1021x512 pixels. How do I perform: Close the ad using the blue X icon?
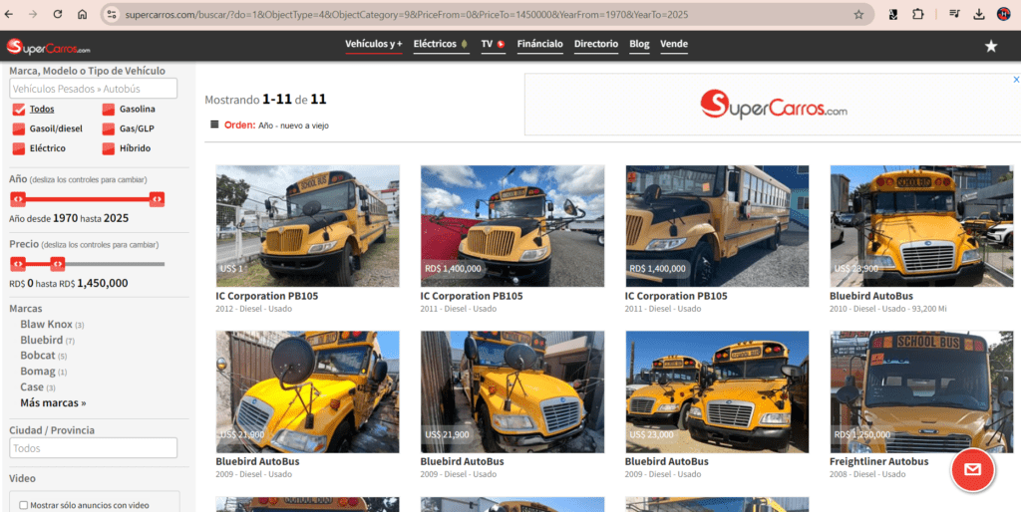(x=1015, y=80)
